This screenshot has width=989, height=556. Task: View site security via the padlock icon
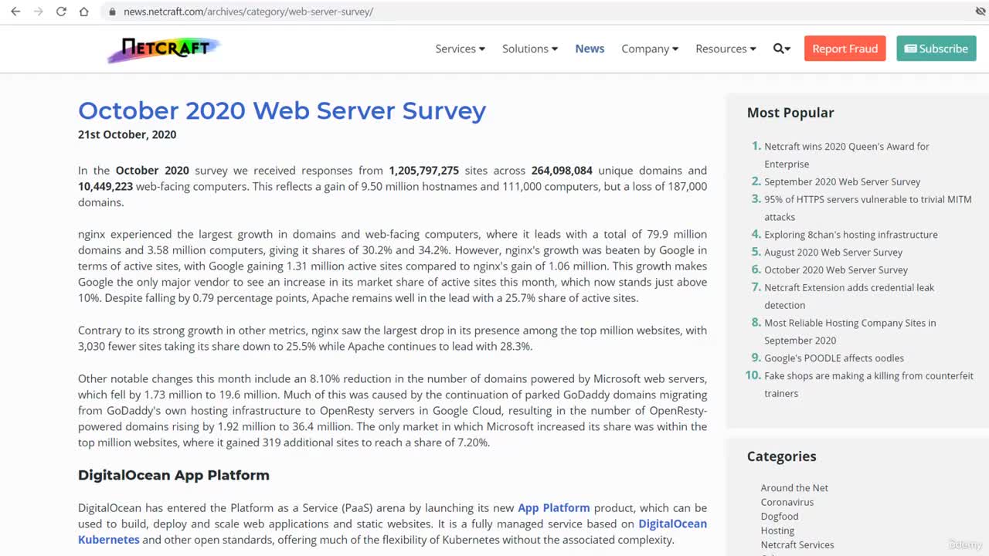[x=113, y=12]
